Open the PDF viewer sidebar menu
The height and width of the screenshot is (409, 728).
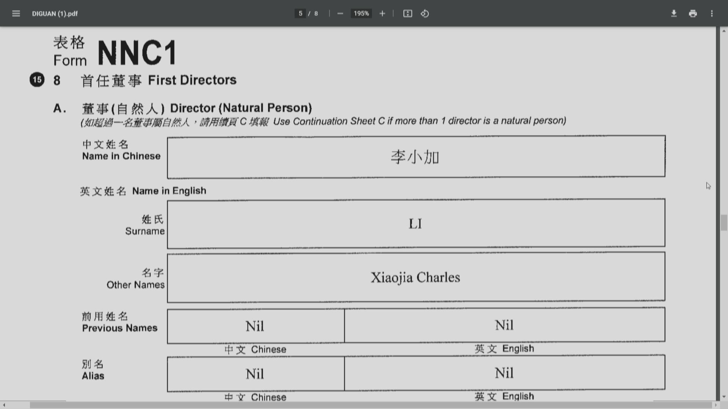click(16, 13)
